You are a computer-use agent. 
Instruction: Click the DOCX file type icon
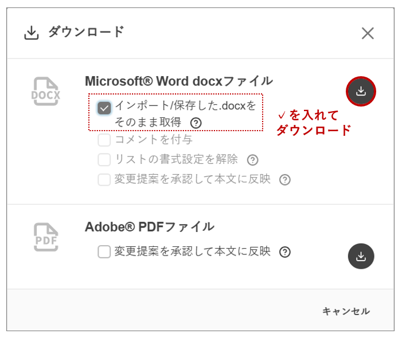pos(46,92)
